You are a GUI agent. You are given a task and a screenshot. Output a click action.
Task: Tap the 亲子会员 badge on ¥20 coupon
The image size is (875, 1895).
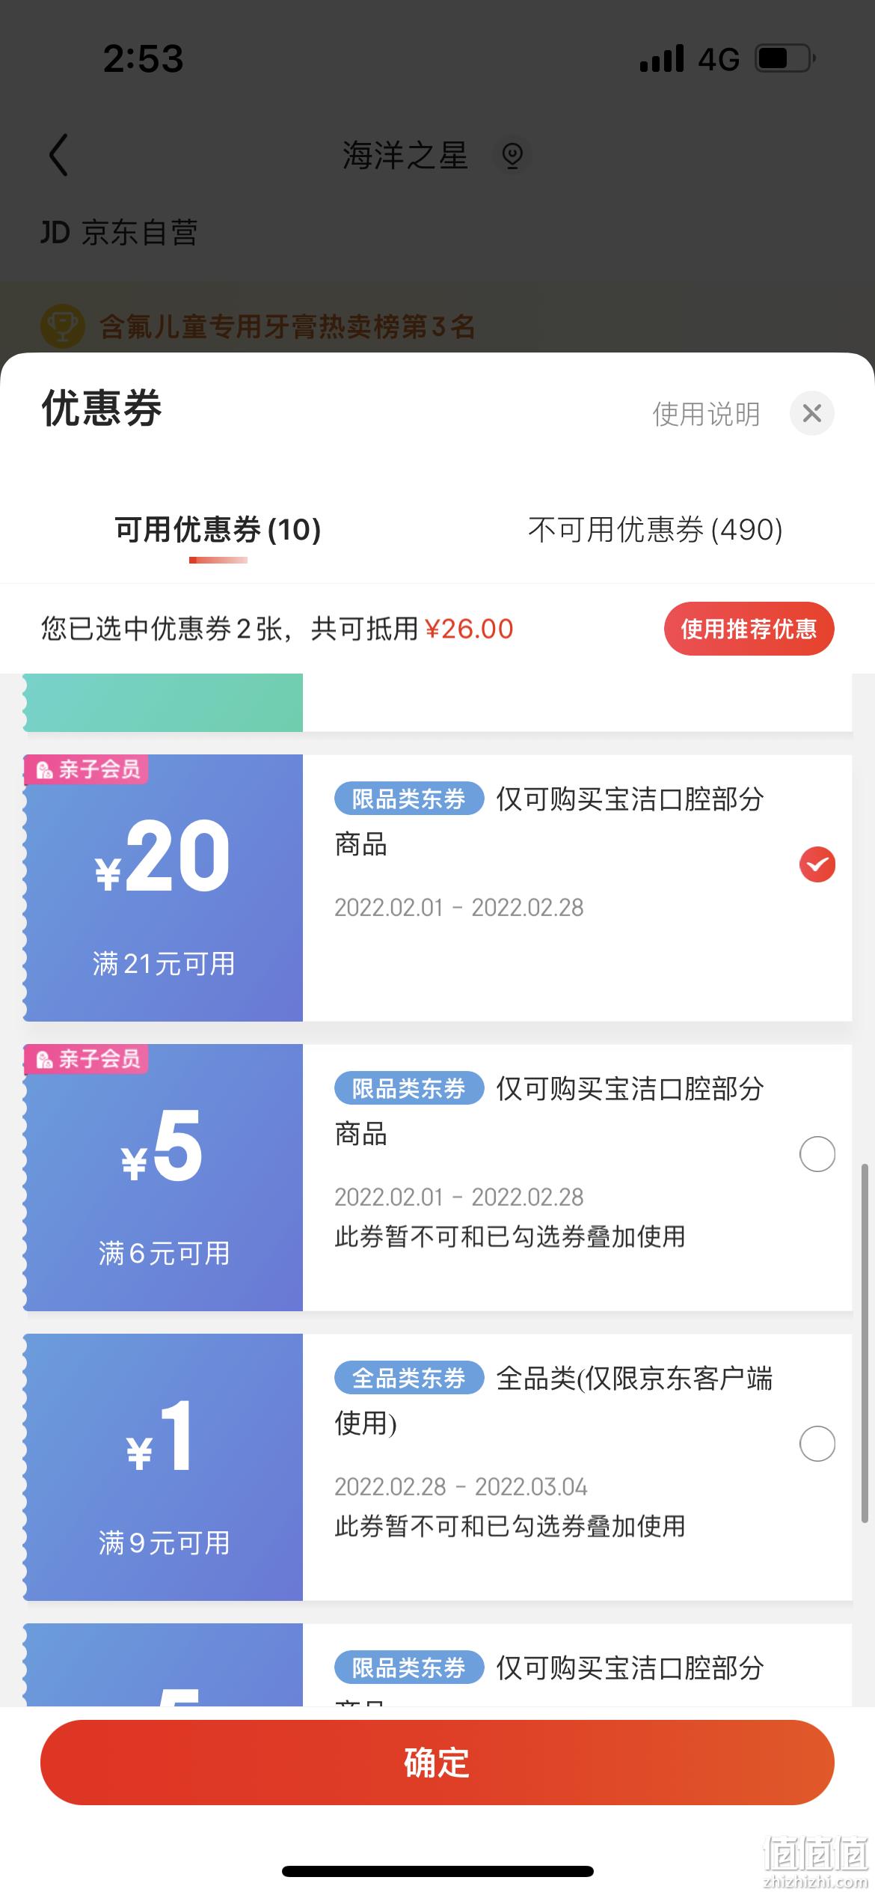coord(87,769)
